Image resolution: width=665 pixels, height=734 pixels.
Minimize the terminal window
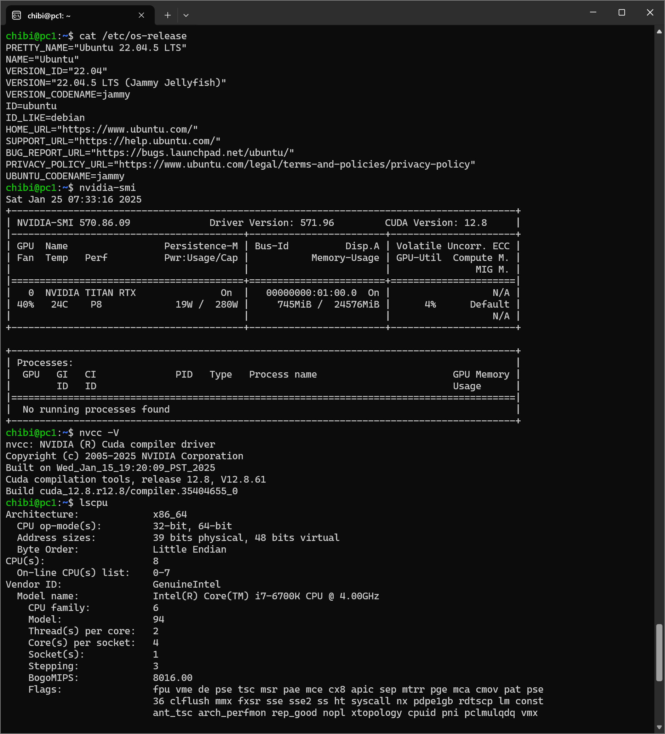(593, 12)
